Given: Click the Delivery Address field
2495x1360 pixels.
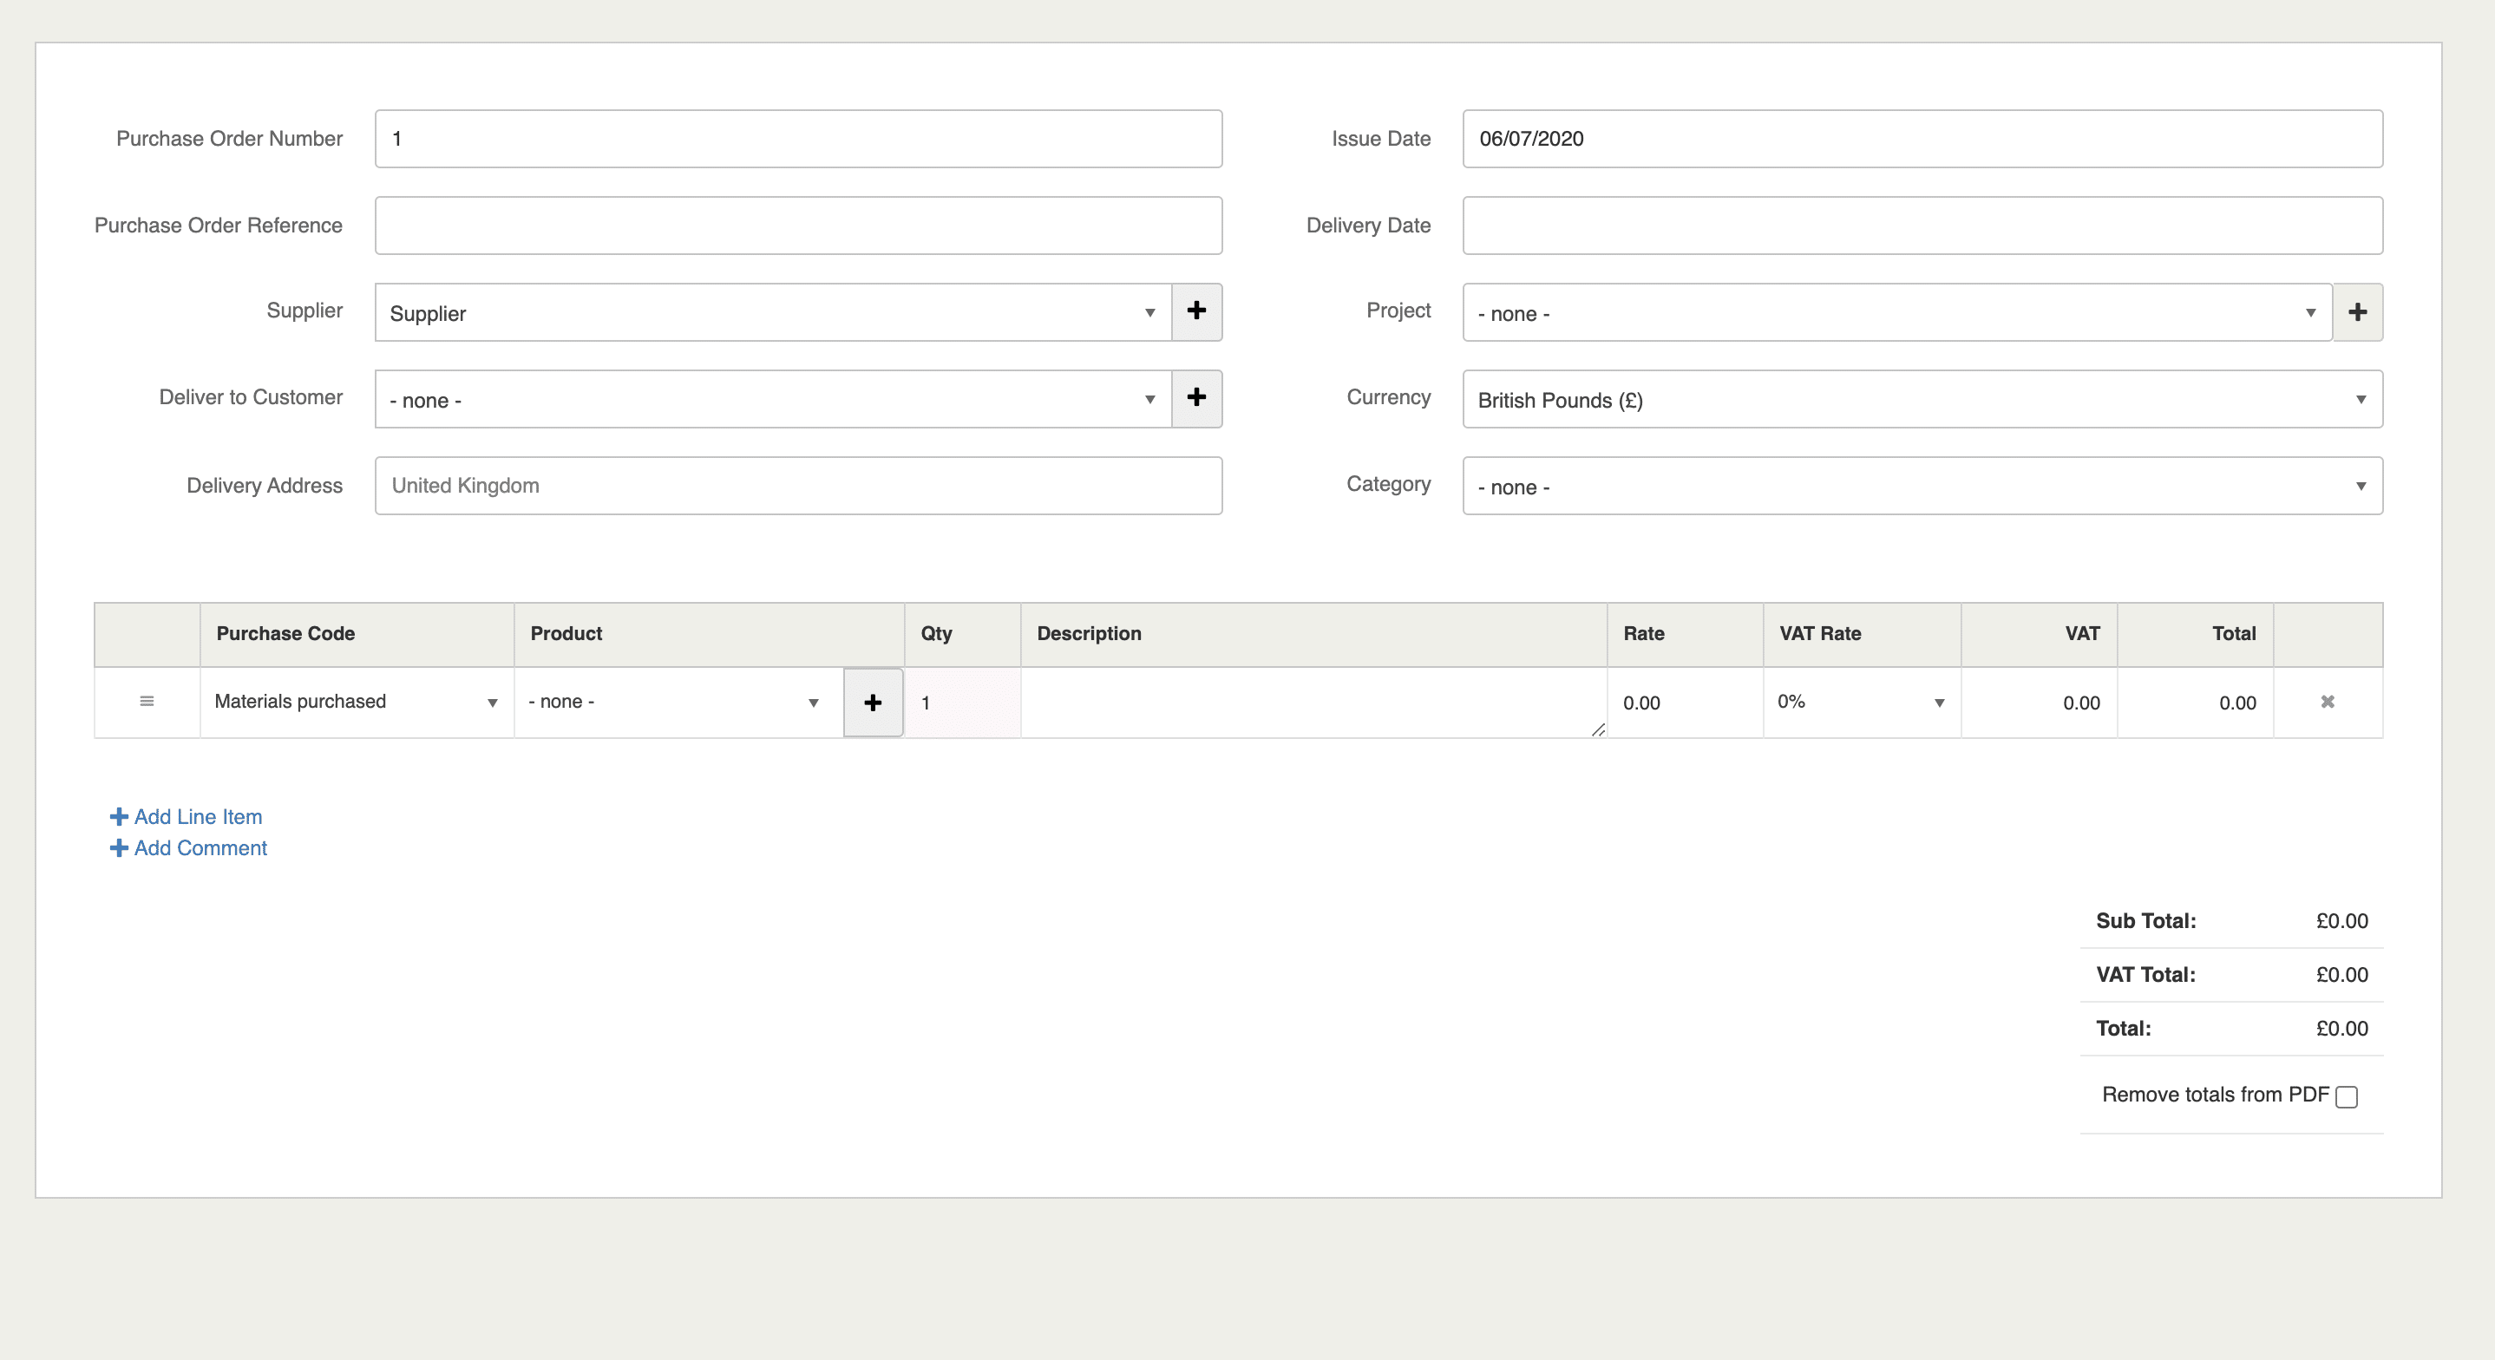Looking at the screenshot, I should point(798,486).
